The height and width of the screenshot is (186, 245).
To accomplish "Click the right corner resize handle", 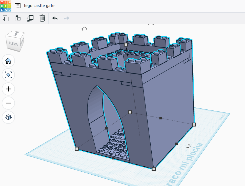I will 194,124.
